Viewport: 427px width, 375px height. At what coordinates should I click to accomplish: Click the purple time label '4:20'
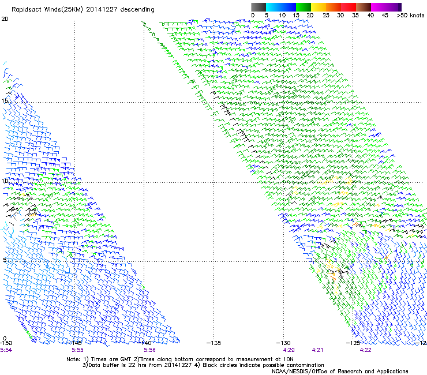pyautogui.click(x=289, y=350)
